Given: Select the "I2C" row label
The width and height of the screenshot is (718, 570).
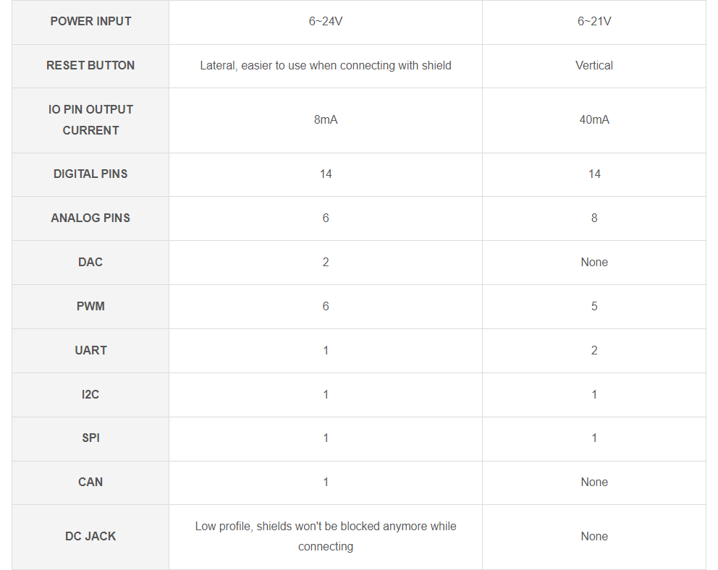Looking at the screenshot, I should click(90, 395).
